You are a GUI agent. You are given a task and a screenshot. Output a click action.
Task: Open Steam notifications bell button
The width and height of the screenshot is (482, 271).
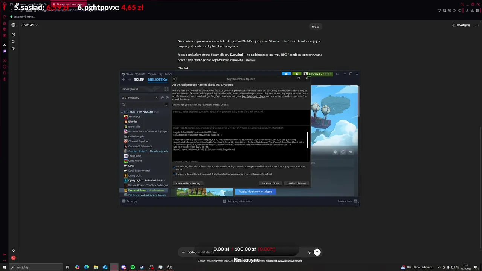(x=297, y=74)
